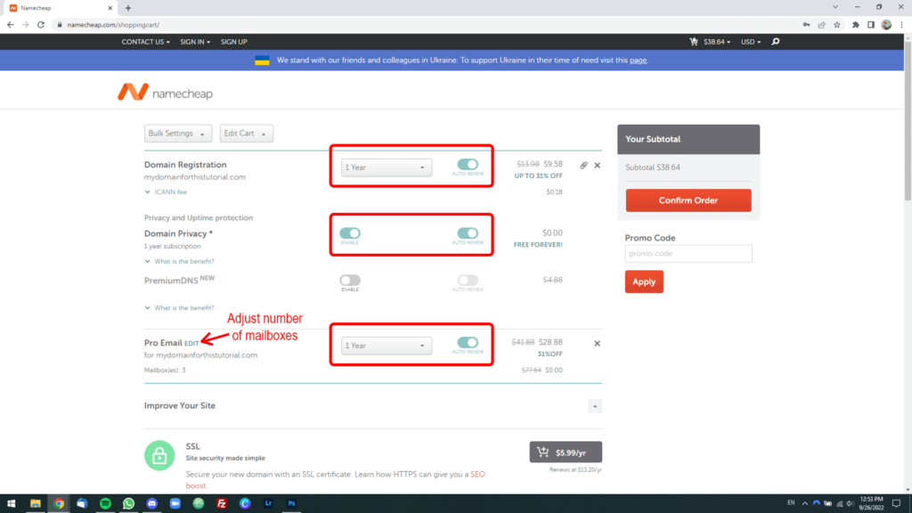Open WhatsApp from the taskbar
Screen dimensions: 912x513
pos(128,503)
